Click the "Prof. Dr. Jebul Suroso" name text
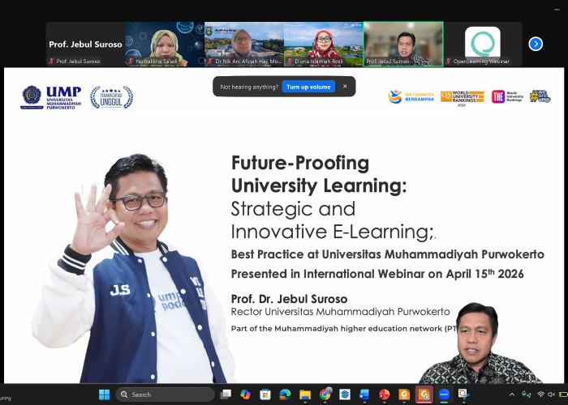 point(289,299)
